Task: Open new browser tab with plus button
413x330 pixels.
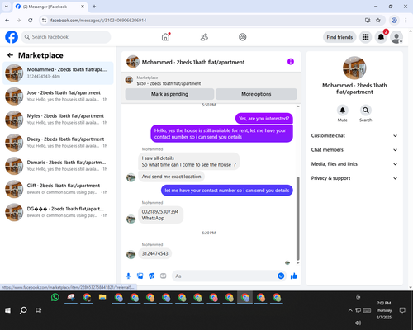Action: pyautogui.click(x=94, y=7)
